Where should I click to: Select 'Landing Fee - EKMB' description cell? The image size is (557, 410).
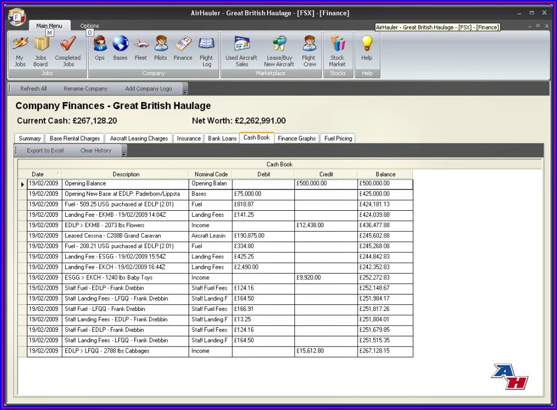point(126,215)
